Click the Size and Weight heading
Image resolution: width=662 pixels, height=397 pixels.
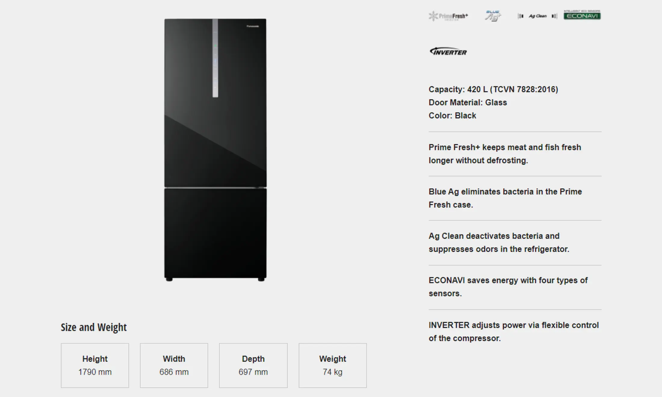pyautogui.click(x=94, y=327)
